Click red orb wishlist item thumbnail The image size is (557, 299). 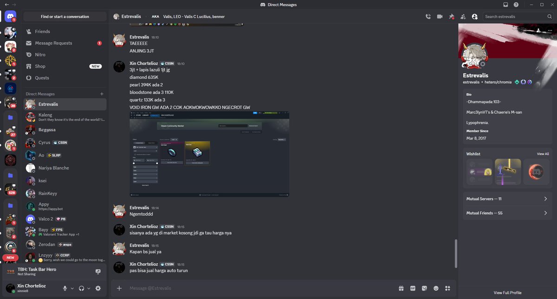537,172
